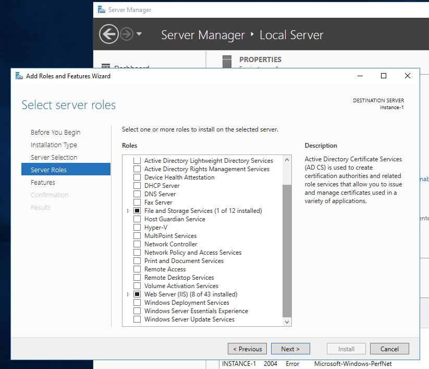Click the Properties server icon
The width and height of the screenshot is (429, 369).
[227, 62]
